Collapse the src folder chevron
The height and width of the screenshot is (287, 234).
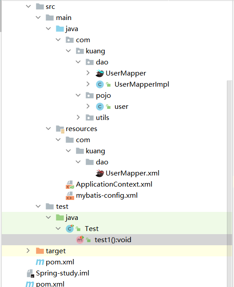(x=28, y=6)
